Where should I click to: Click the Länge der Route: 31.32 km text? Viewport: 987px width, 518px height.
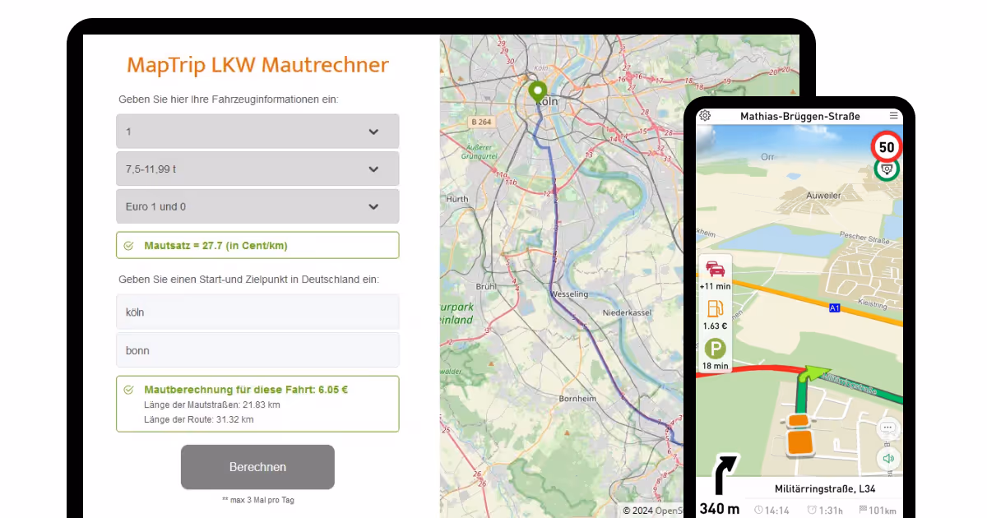pos(198,419)
